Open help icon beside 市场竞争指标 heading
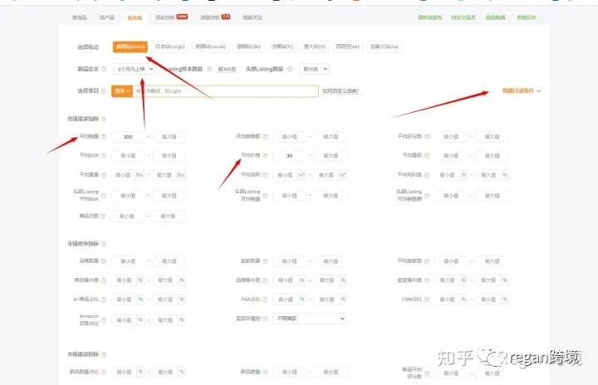Screen dimensions: 598x385 (x=104, y=244)
